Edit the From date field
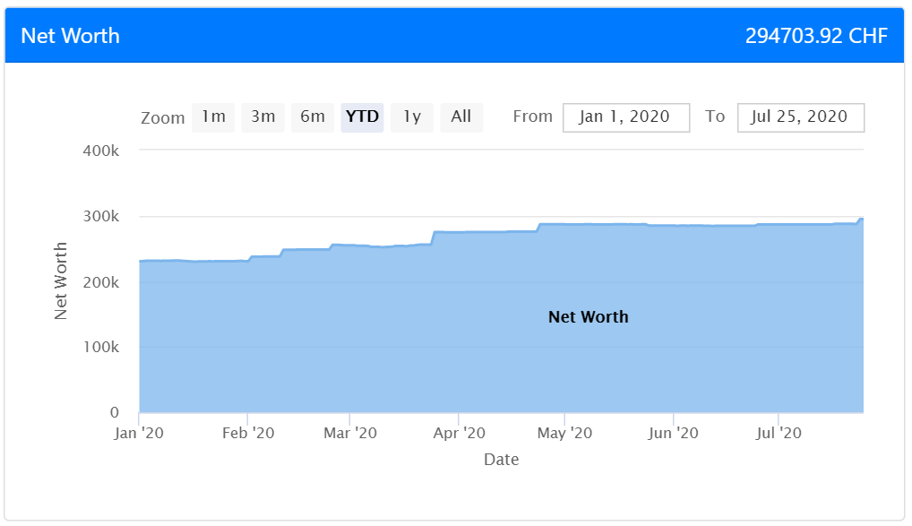 pyautogui.click(x=626, y=117)
